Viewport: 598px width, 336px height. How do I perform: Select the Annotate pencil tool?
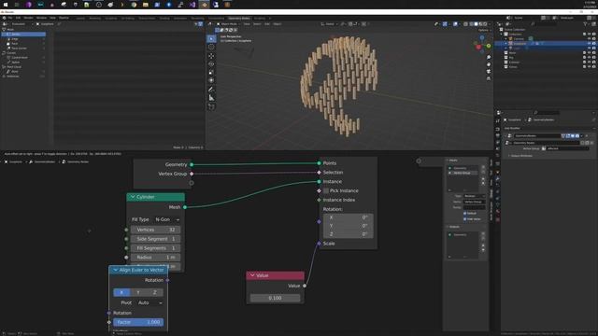click(x=211, y=90)
